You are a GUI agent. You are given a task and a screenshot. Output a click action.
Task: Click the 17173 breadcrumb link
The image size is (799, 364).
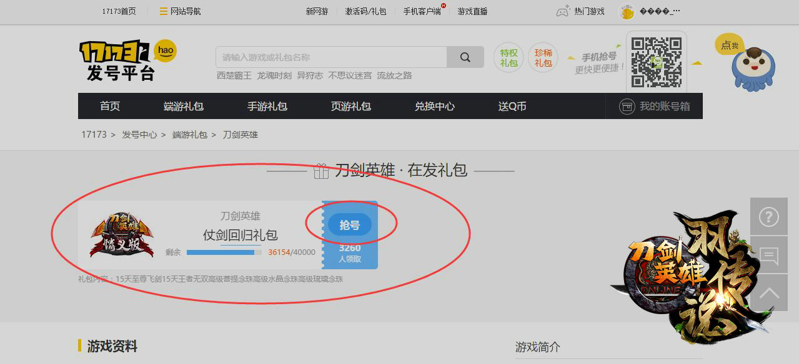94,135
